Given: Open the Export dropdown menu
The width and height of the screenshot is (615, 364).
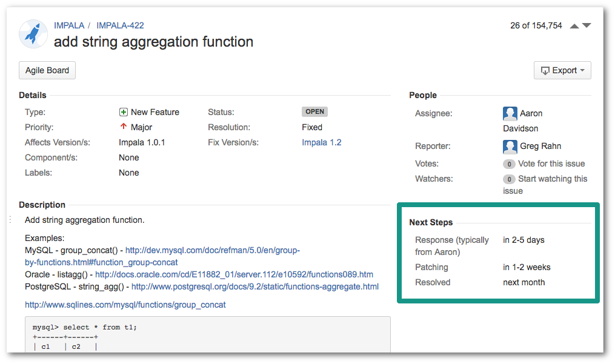Looking at the screenshot, I should [562, 71].
